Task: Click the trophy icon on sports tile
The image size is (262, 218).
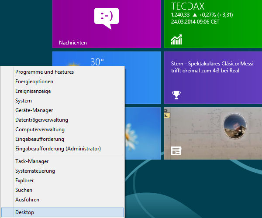Action: [176, 94]
